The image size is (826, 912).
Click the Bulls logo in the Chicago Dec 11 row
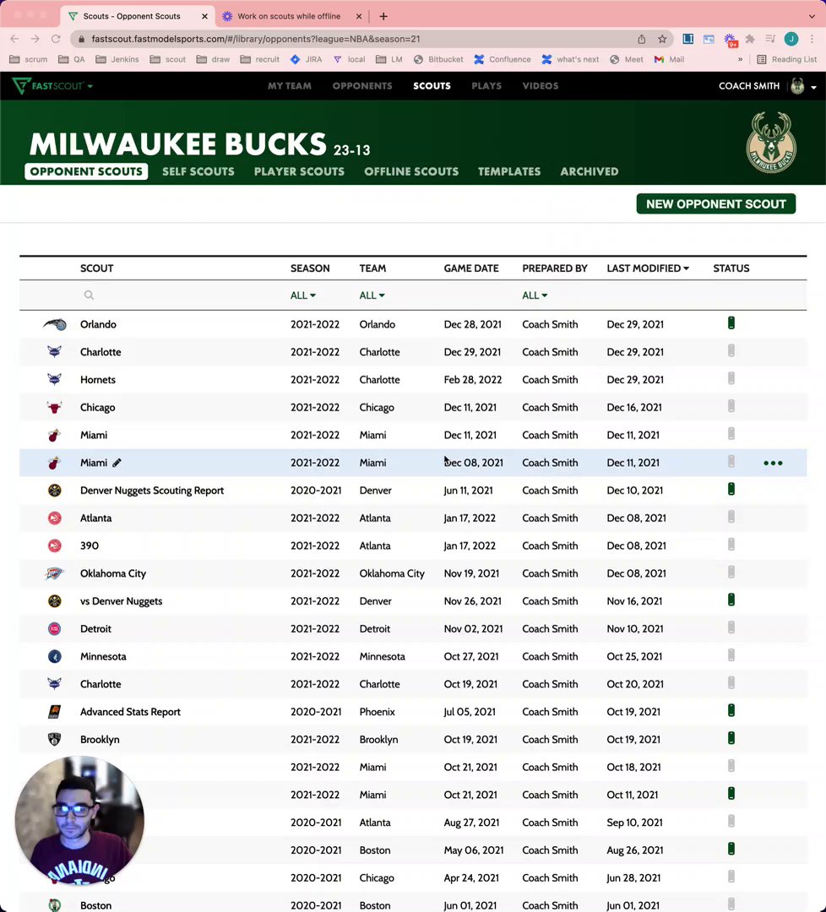tap(55, 407)
